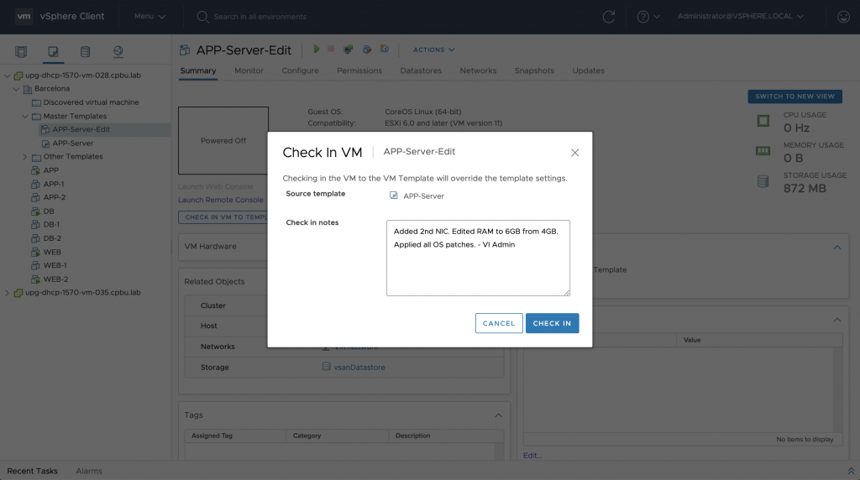
Task: Click the Search in all environments field
Action: click(x=260, y=17)
